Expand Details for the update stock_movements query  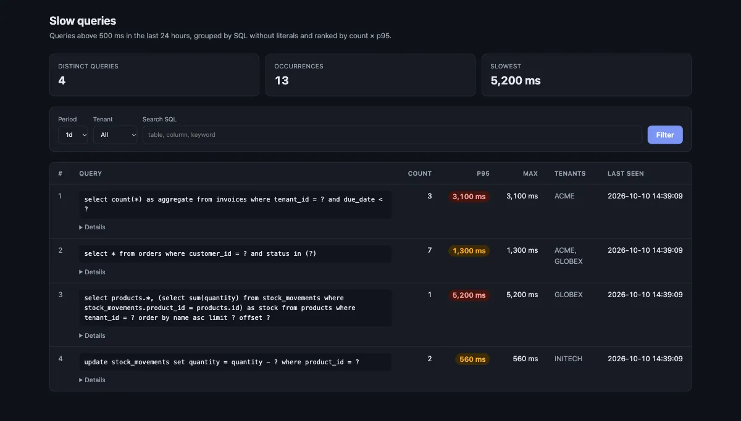pyautogui.click(x=92, y=380)
